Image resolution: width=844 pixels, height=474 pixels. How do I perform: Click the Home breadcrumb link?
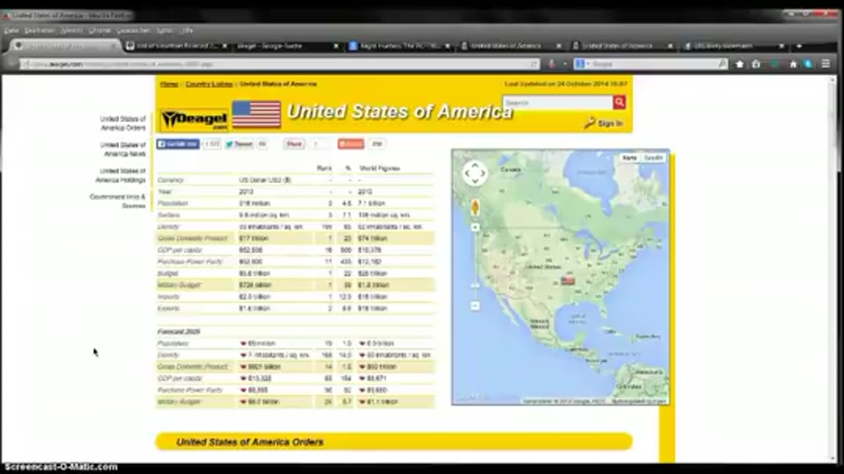pyautogui.click(x=169, y=84)
